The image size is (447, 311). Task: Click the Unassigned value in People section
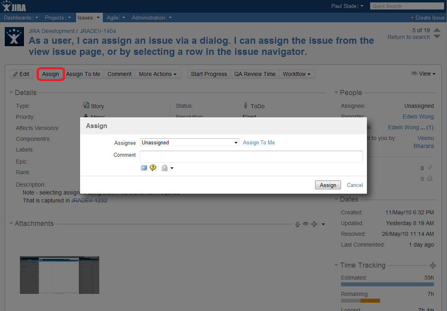(x=419, y=106)
